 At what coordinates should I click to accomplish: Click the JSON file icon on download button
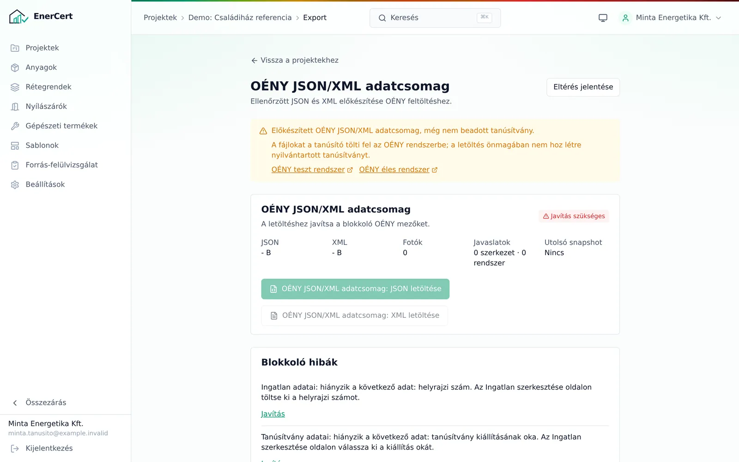point(273,289)
